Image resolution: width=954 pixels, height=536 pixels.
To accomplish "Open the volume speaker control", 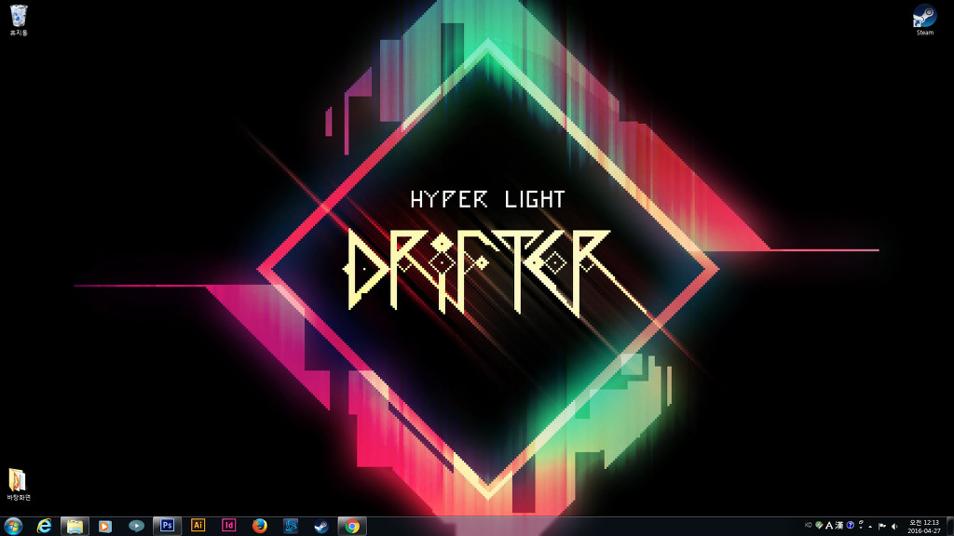I will click(894, 527).
